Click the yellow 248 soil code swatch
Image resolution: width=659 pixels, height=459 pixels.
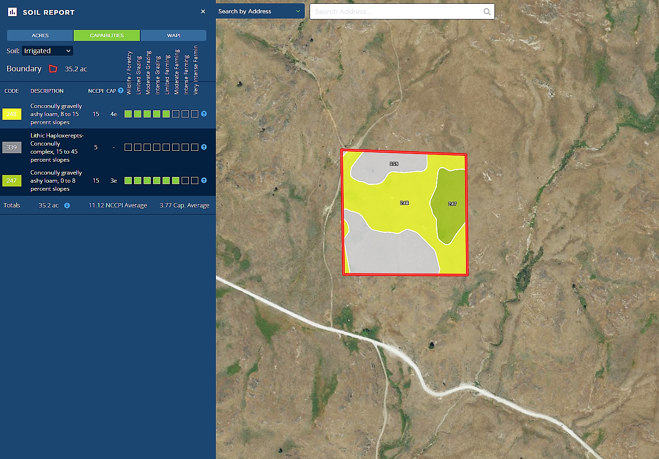pos(12,114)
